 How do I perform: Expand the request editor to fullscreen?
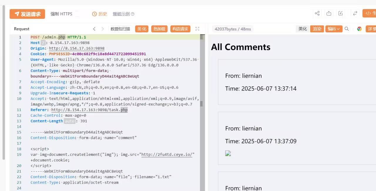[197, 29]
